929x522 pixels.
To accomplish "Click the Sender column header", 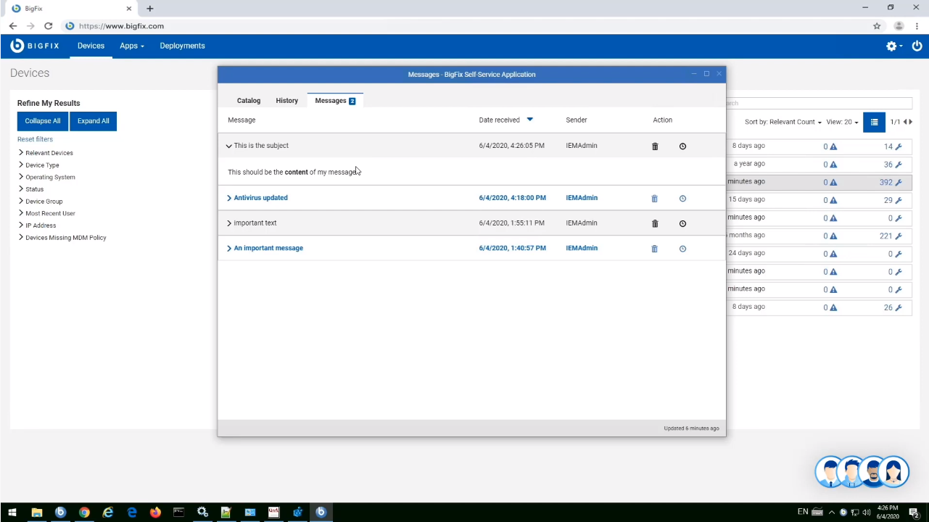I will click(x=577, y=120).
